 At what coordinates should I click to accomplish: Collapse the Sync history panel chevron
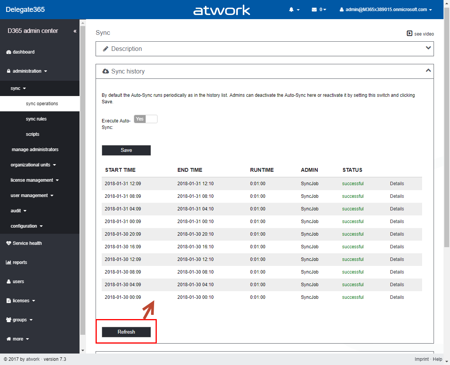[428, 70]
